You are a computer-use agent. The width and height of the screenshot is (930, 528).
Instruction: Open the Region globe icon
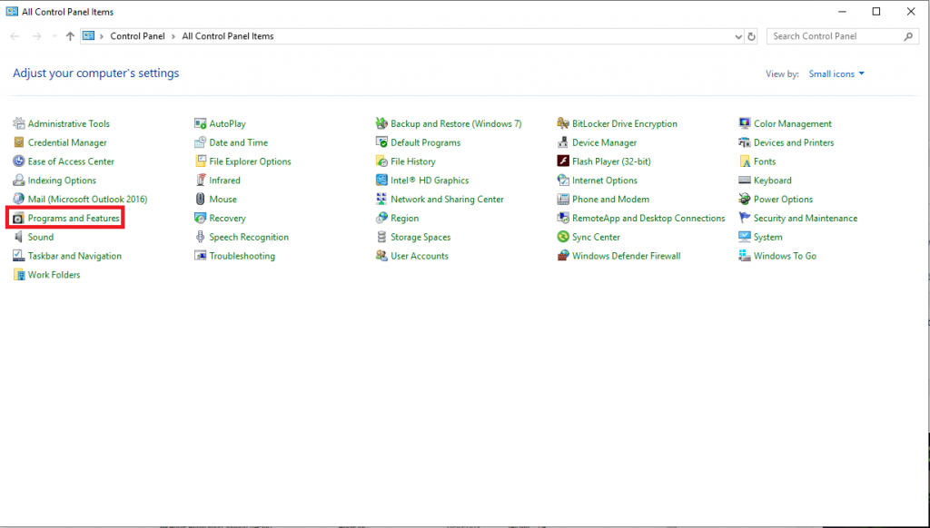pyautogui.click(x=382, y=219)
